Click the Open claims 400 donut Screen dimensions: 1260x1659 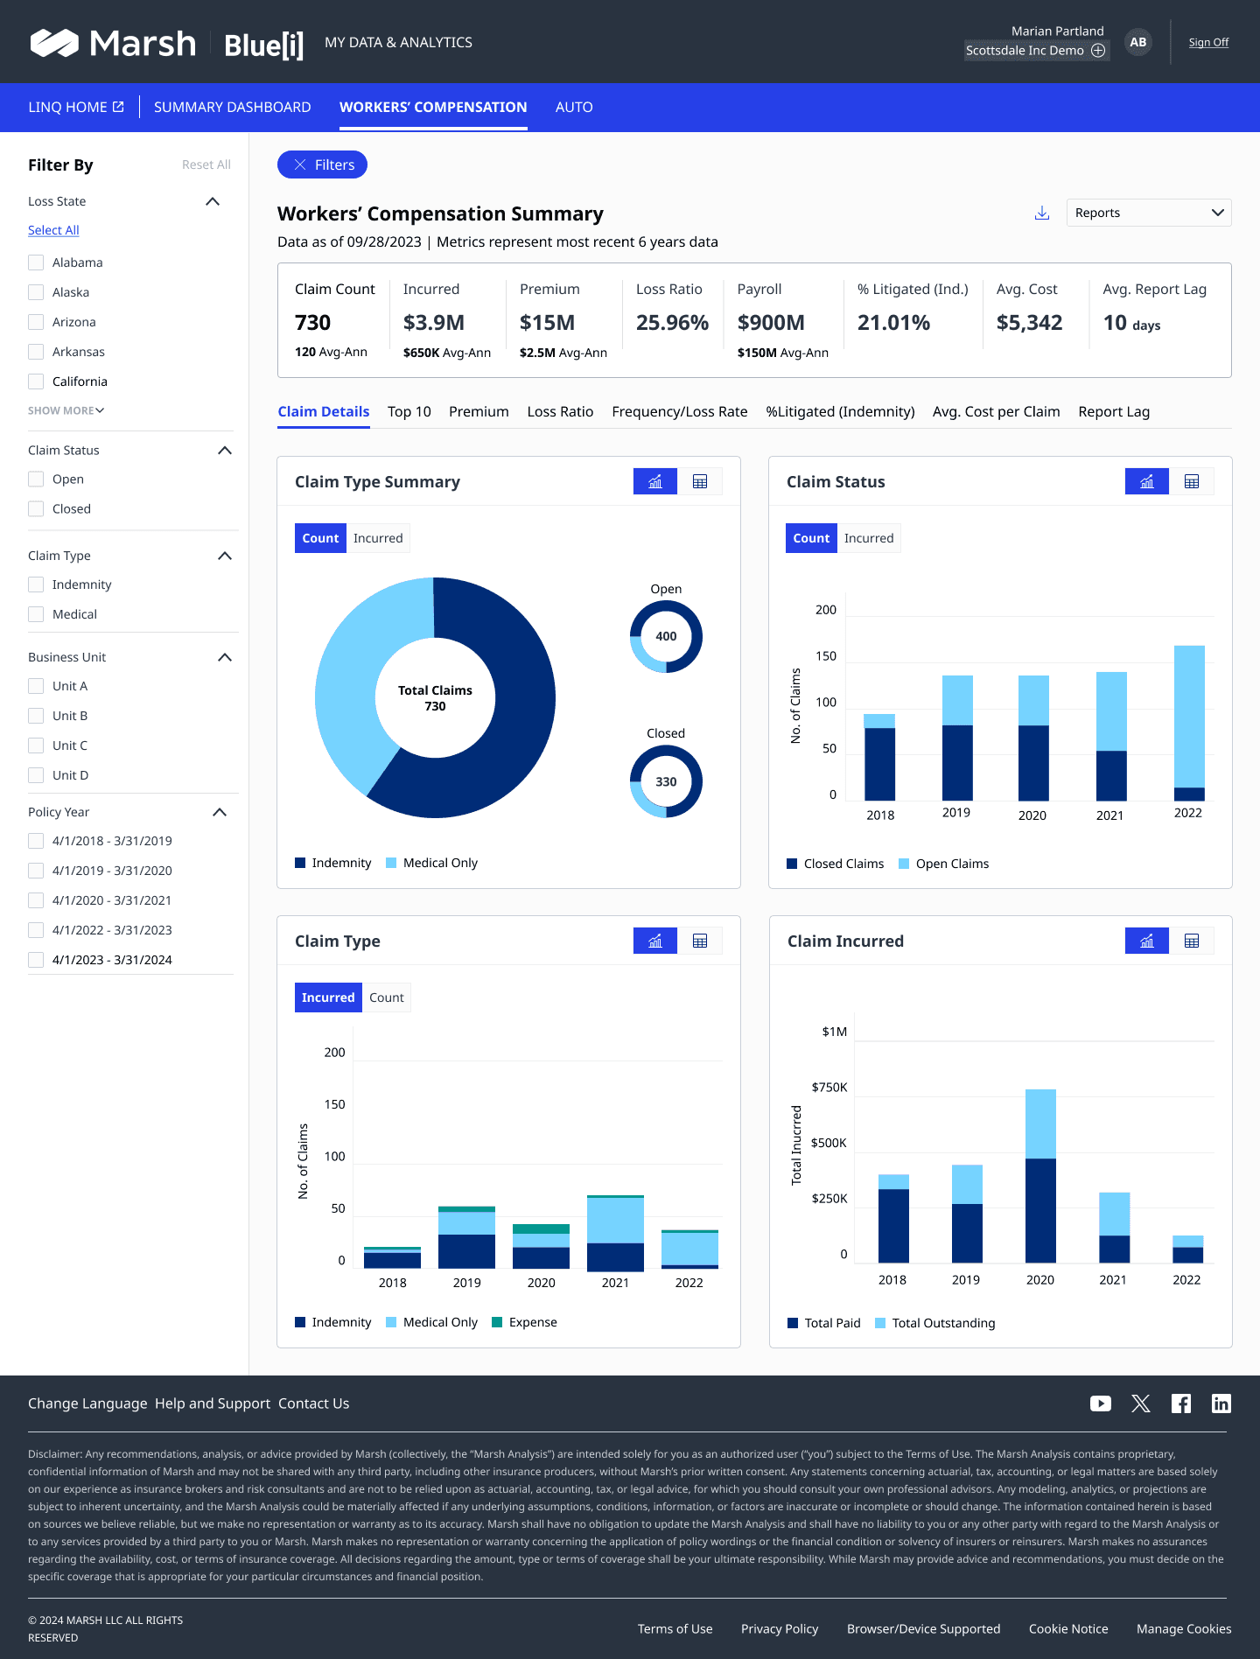pyautogui.click(x=666, y=636)
